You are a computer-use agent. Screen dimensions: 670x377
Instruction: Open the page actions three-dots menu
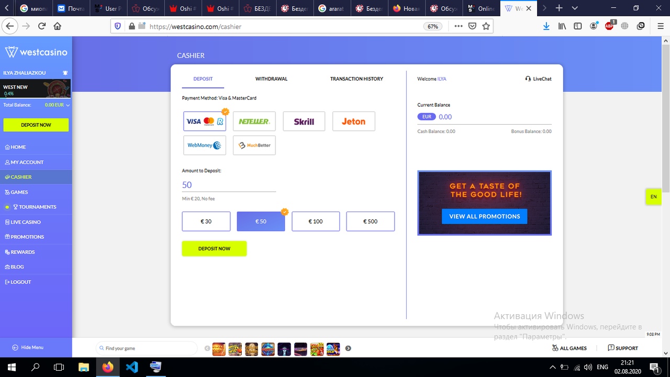(x=459, y=26)
